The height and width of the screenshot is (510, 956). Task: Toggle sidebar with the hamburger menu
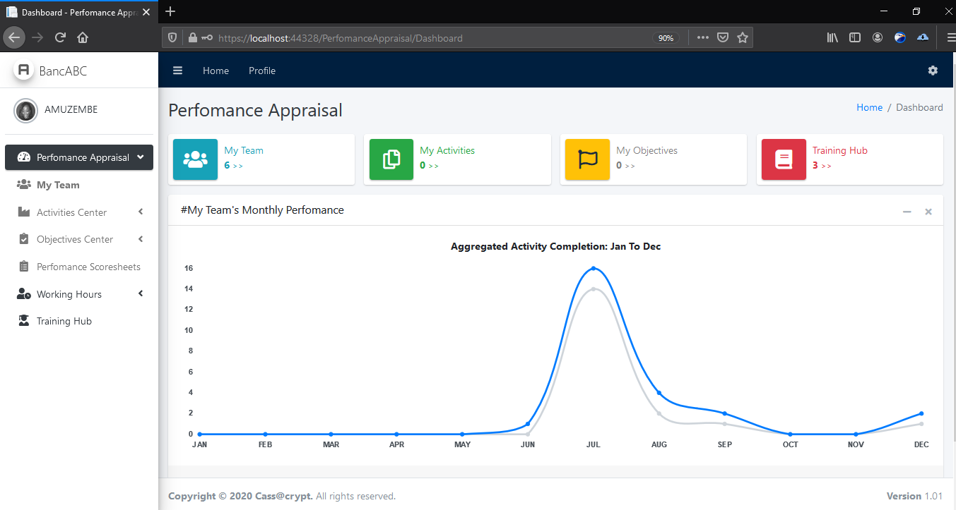click(178, 71)
